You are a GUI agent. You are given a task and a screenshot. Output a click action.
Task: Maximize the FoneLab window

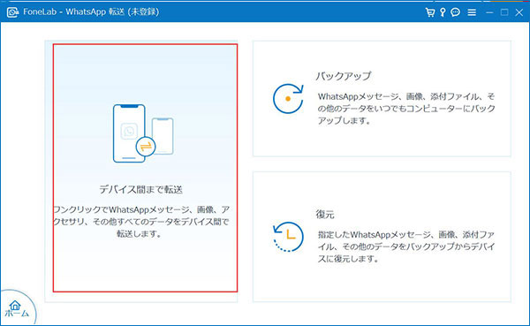click(x=504, y=12)
